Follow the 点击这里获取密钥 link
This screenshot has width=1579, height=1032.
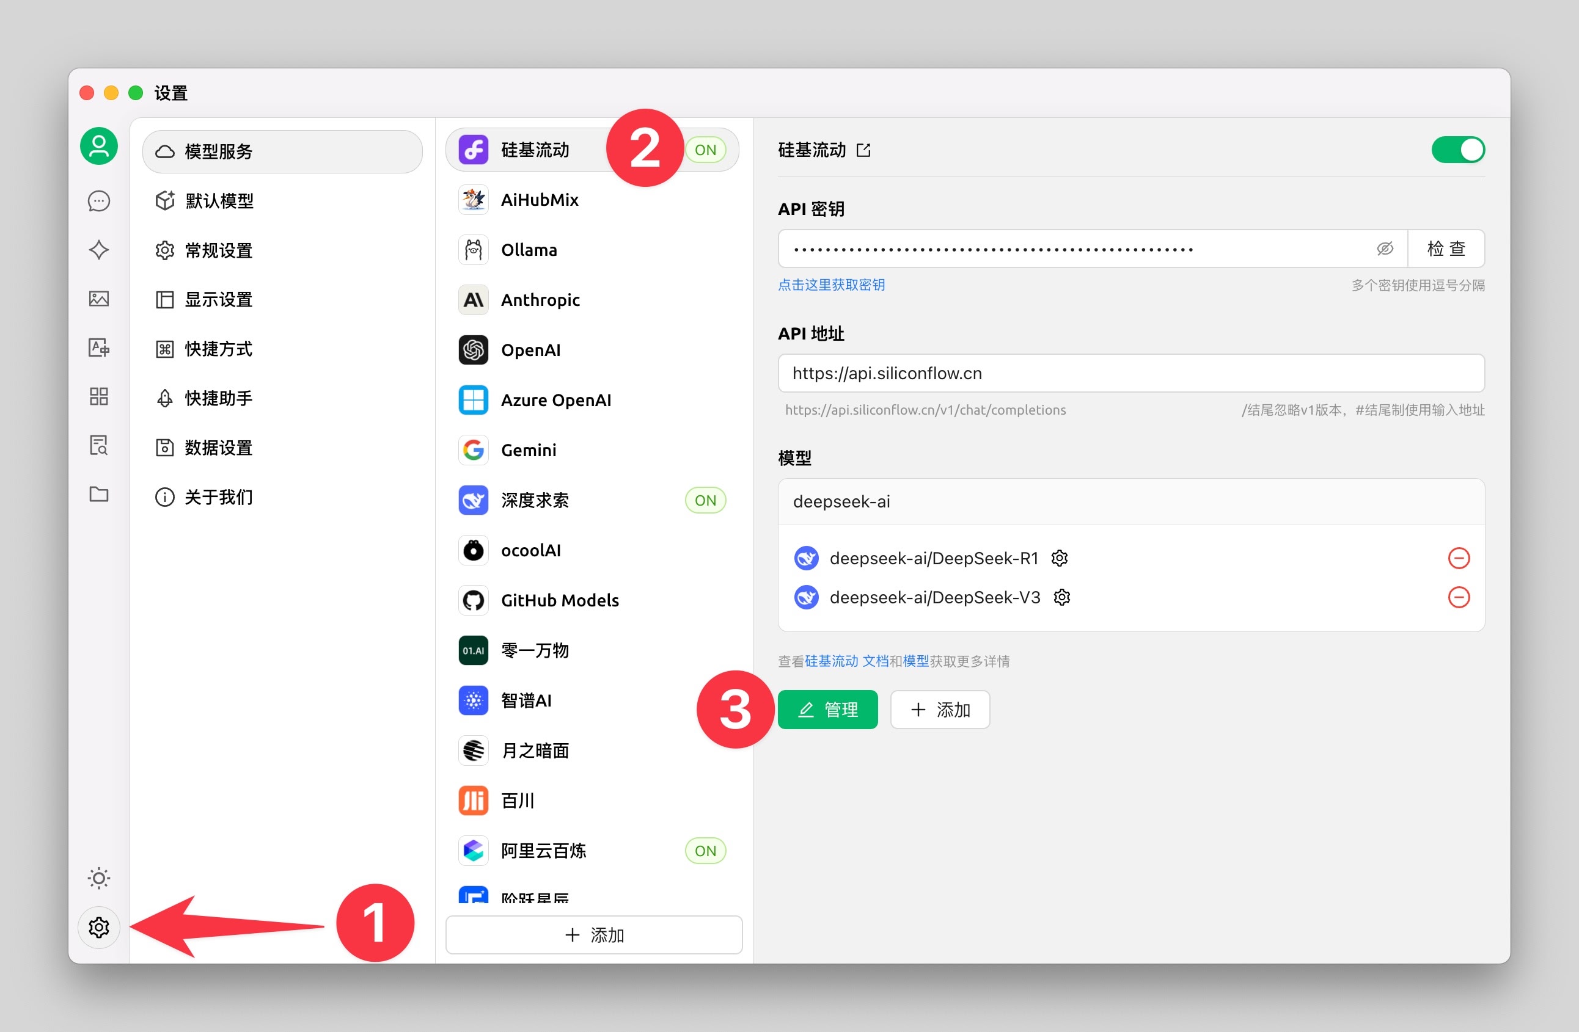click(x=831, y=285)
